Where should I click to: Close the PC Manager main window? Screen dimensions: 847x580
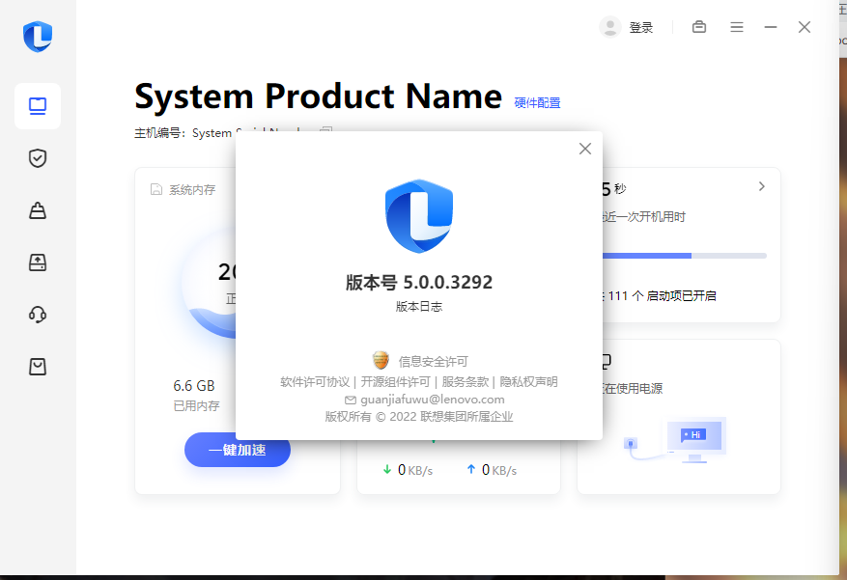(x=805, y=27)
